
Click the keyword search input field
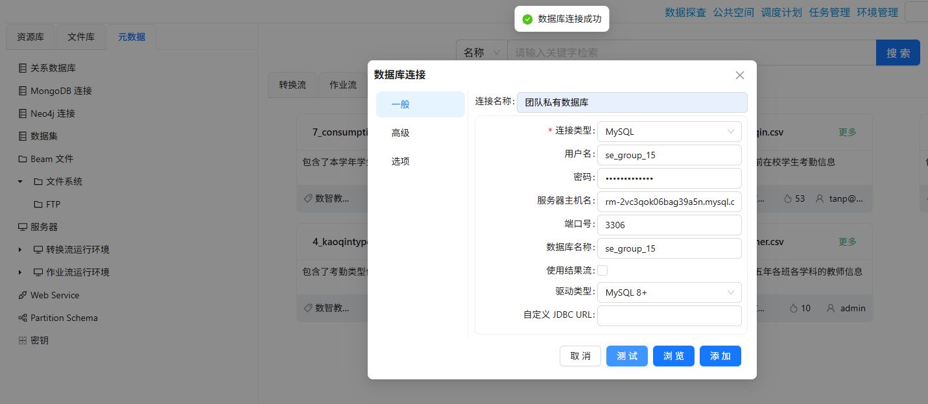[691, 53]
